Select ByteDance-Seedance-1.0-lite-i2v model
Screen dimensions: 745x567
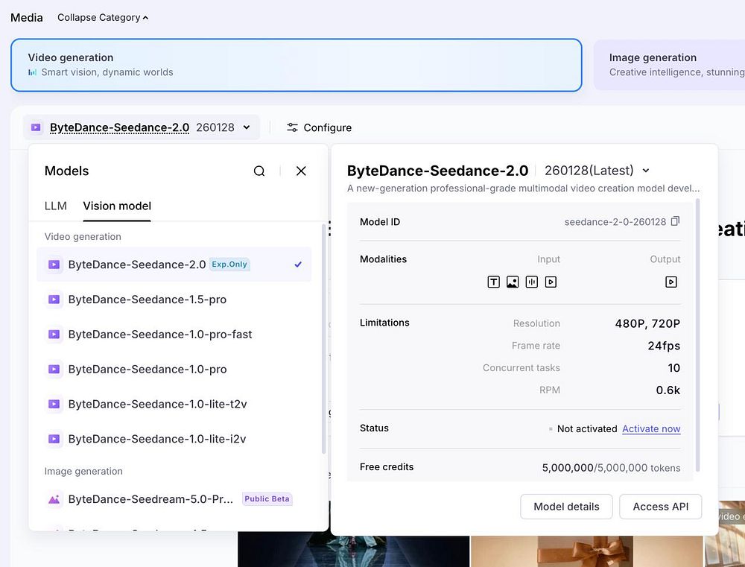click(x=174, y=439)
